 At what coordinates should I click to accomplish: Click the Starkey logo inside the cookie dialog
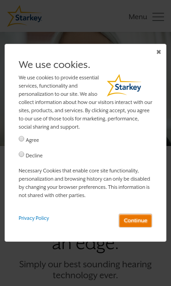(x=124, y=85)
